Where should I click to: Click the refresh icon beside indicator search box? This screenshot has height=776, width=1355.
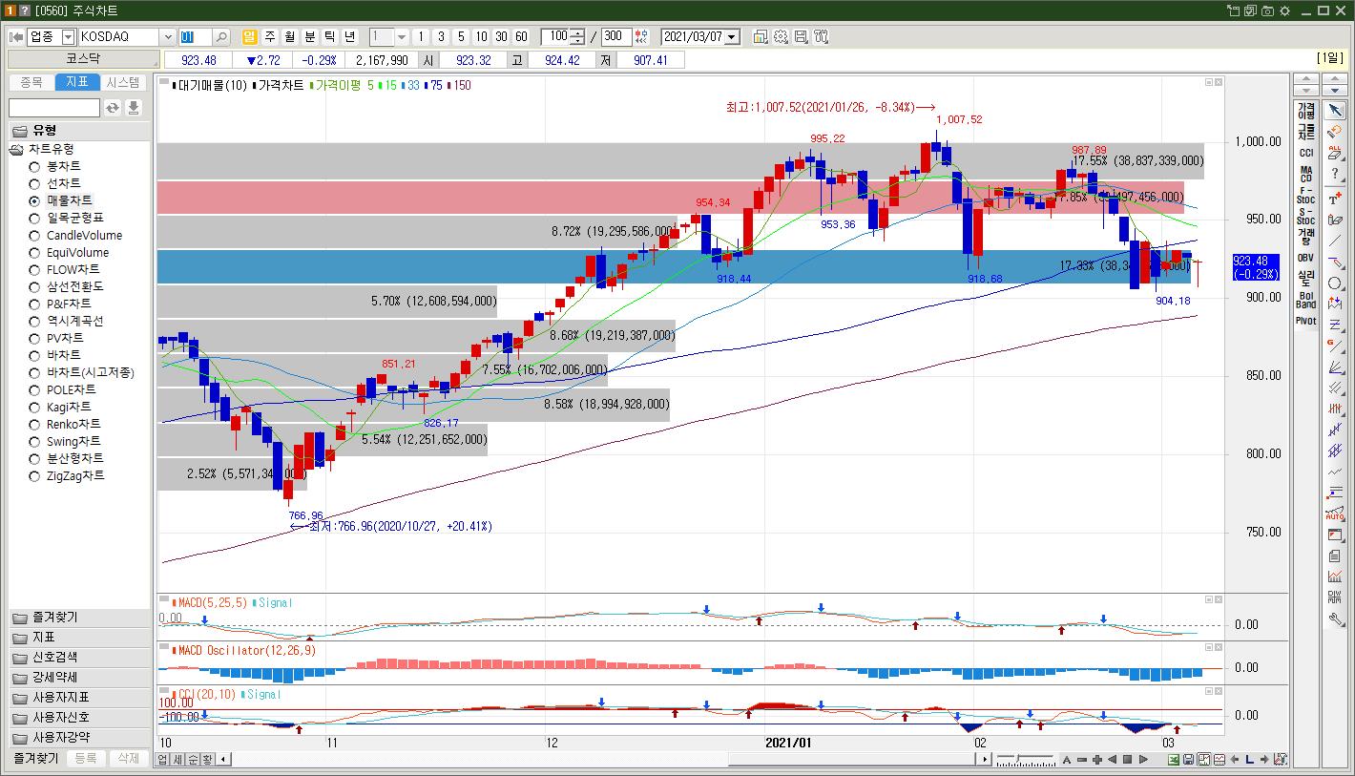tap(113, 108)
